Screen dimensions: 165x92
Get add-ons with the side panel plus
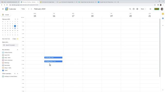point(163,25)
